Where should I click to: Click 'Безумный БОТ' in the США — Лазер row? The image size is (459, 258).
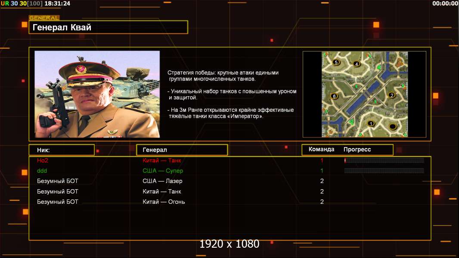58,181
